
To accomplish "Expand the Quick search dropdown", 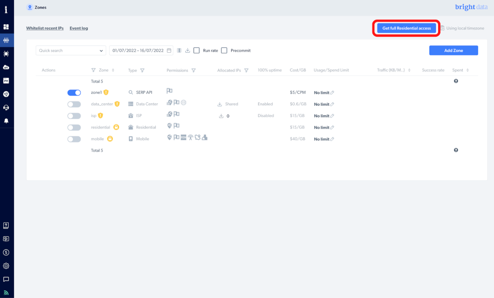I will pyautogui.click(x=101, y=50).
